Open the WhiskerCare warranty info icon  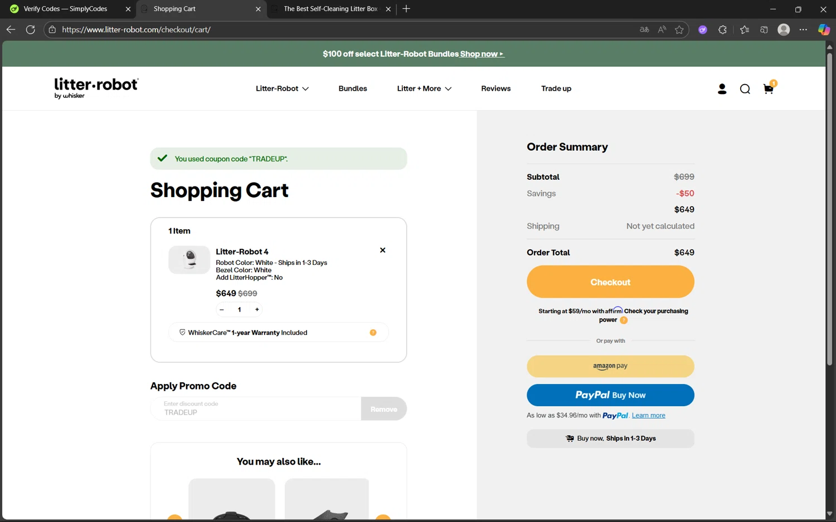coord(373,333)
